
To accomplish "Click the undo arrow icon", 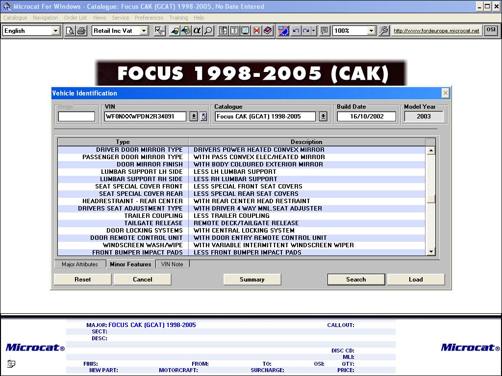I will pyautogui.click(x=296, y=31).
